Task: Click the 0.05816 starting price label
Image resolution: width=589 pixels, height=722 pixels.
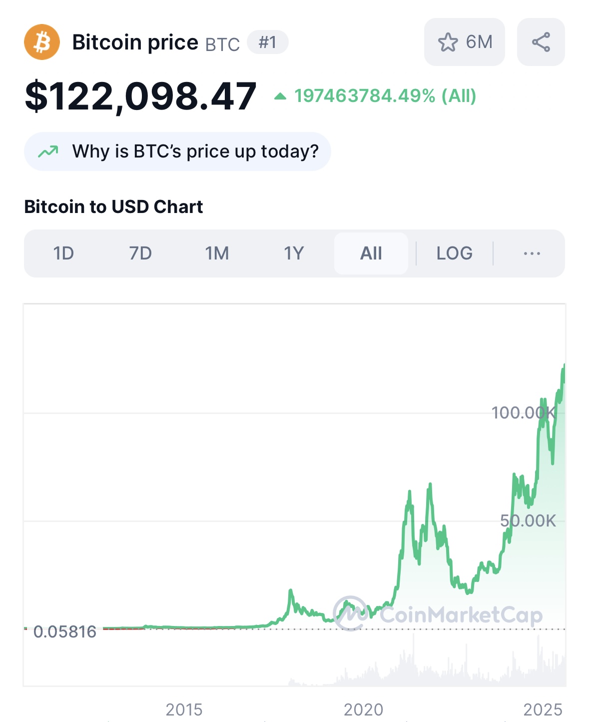Action: [65, 632]
